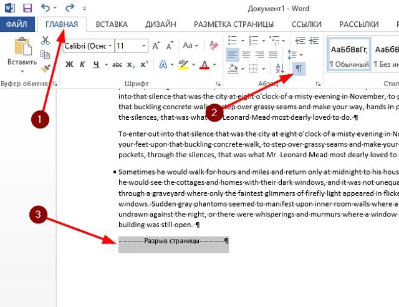The width and height of the screenshot is (399, 307).
Task: Open the РАЗМЕТКА СТРАНИЦЫ tab
Action: pyautogui.click(x=234, y=24)
